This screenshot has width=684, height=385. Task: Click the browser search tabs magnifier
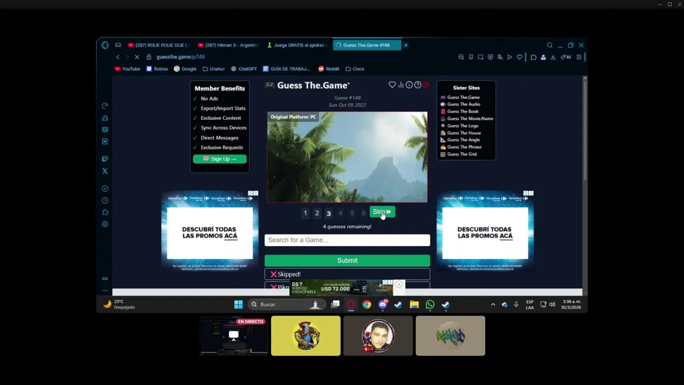(x=549, y=45)
